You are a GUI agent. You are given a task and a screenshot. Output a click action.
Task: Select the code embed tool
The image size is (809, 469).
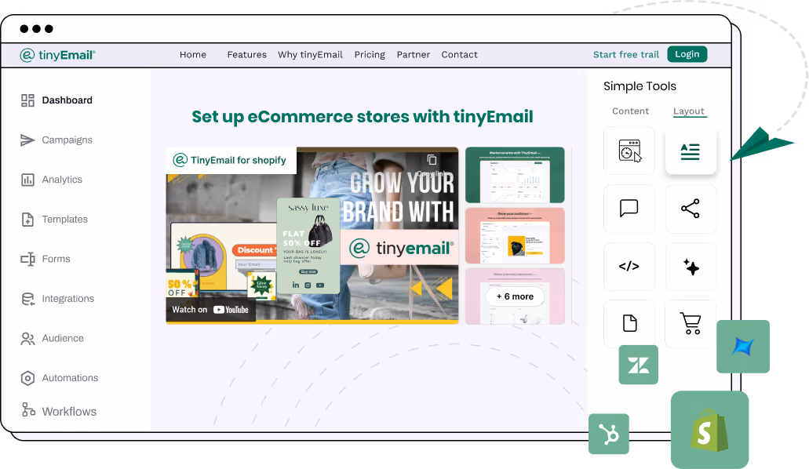[x=629, y=266]
